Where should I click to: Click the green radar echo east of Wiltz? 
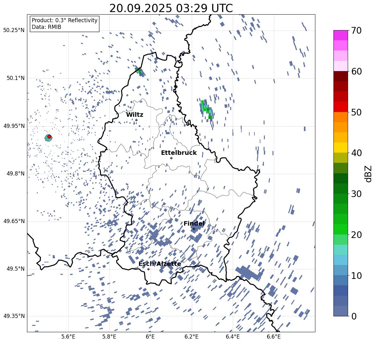pos(206,109)
